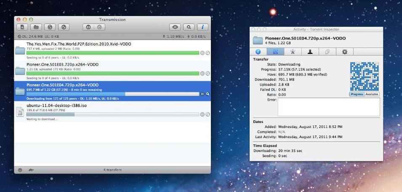402x192 pixels.
Task: Click the 'DL: 24.6 MB UL: 0 KB' status text
Action: click(40, 36)
